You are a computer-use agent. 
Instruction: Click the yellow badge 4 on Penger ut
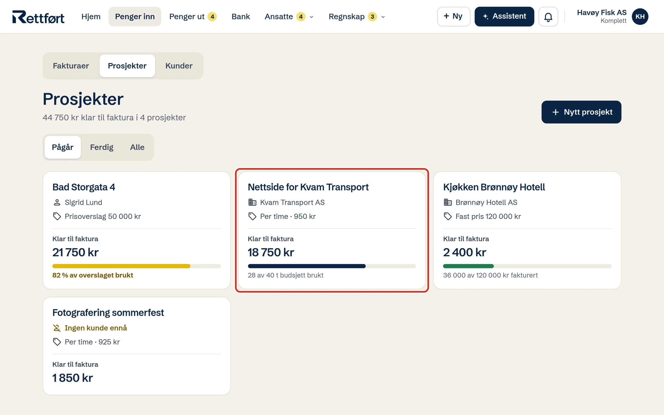(212, 17)
